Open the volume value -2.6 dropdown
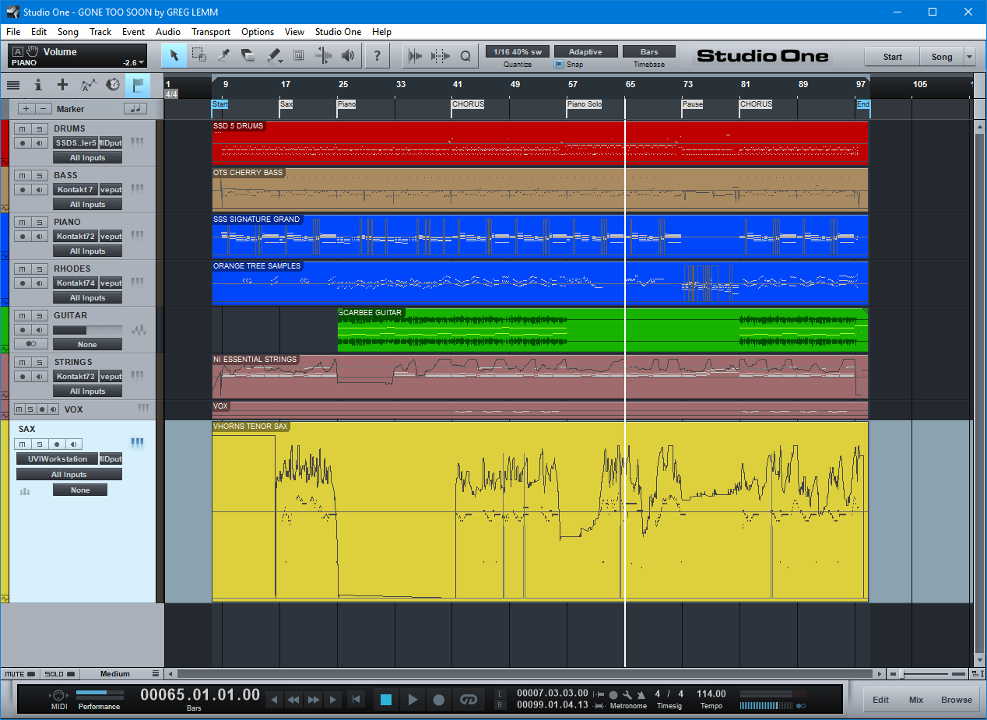 pos(133,62)
